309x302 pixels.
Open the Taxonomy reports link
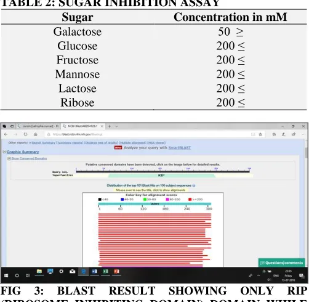click(70, 142)
